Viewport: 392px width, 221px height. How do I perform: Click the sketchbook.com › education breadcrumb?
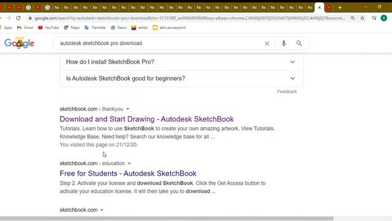coord(92,163)
